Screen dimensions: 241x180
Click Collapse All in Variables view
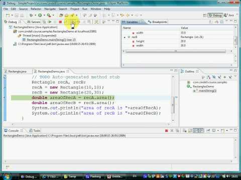click(222, 22)
